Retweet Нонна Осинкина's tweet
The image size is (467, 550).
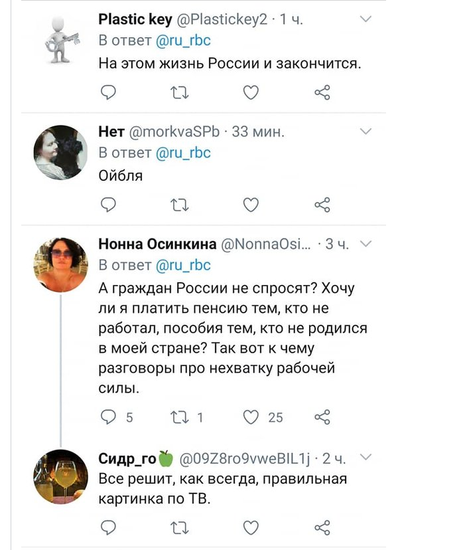click(187, 417)
